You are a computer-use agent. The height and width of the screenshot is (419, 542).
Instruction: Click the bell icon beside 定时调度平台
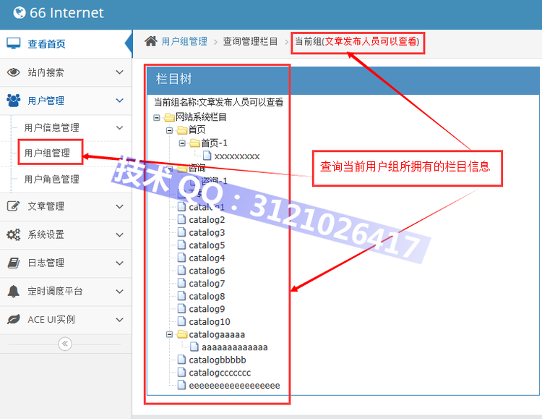[14, 291]
